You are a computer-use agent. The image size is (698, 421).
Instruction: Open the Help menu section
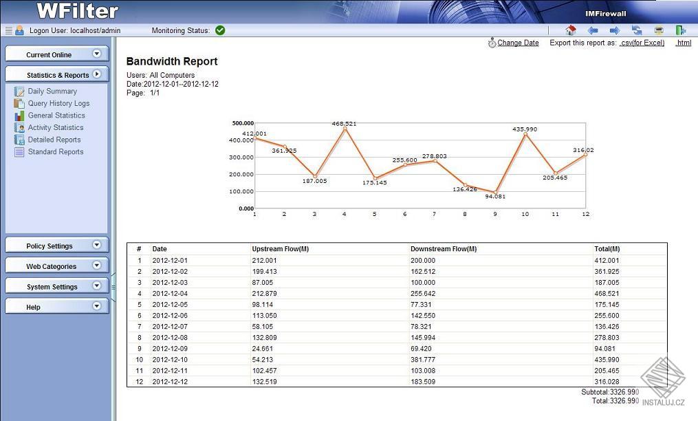pos(57,307)
